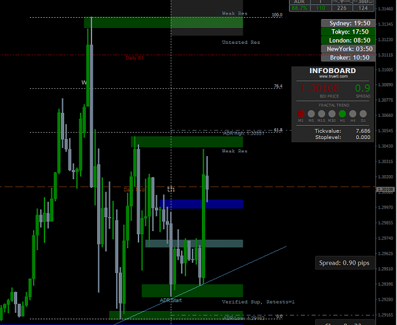Click the 76.4 Fibonacci level label
Image resolution: width=397 pixels, height=325 pixels.
278,86
